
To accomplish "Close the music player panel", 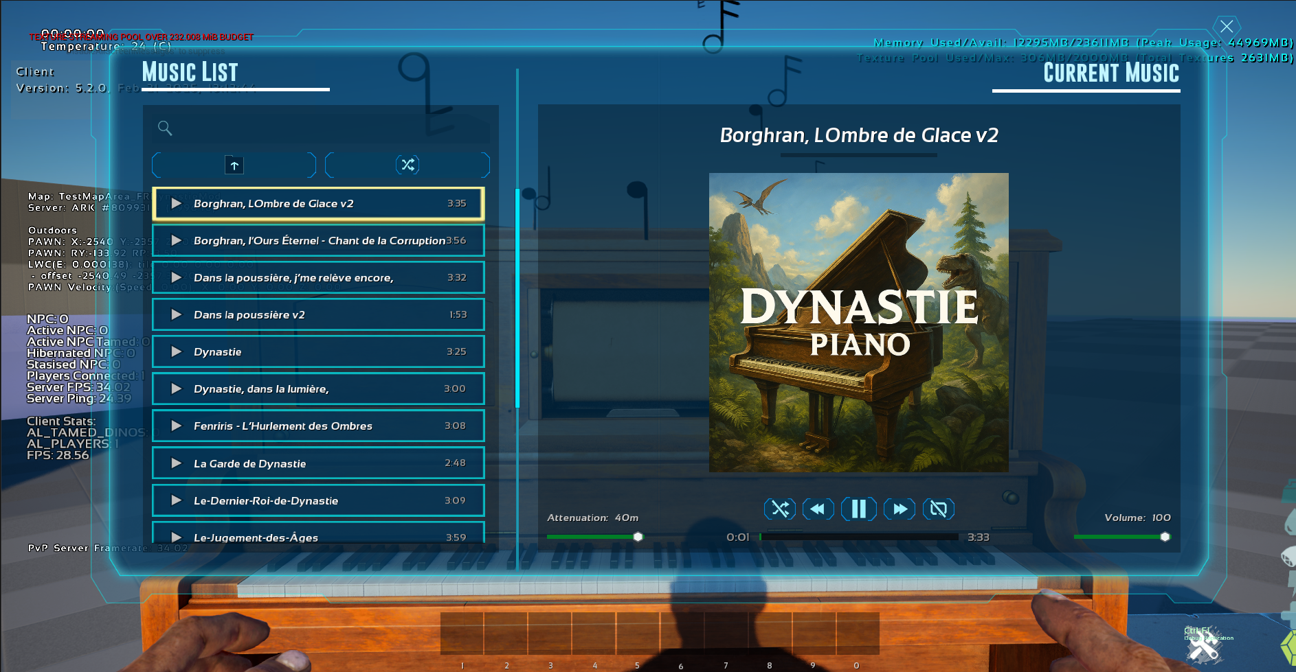I will click(x=1227, y=27).
